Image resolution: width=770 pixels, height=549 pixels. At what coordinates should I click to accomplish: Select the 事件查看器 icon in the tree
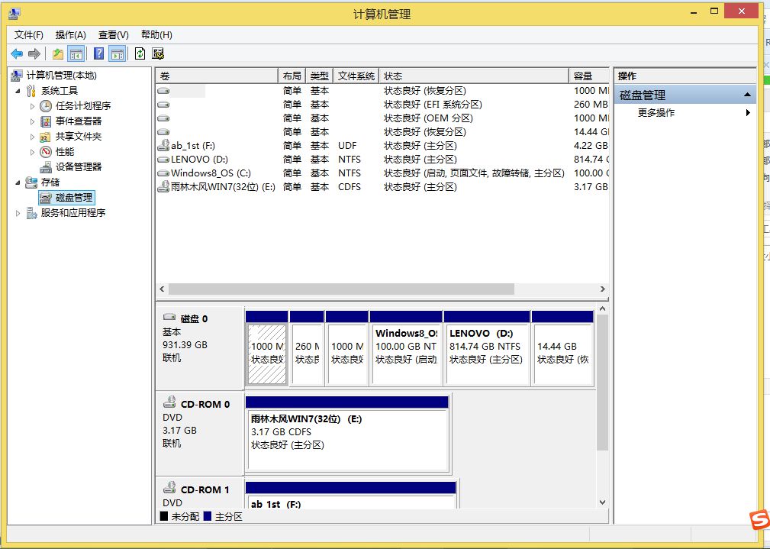point(46,121)
